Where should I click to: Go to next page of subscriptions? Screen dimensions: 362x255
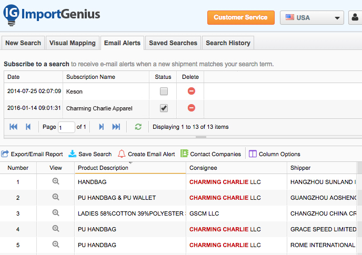coord(101,127)
